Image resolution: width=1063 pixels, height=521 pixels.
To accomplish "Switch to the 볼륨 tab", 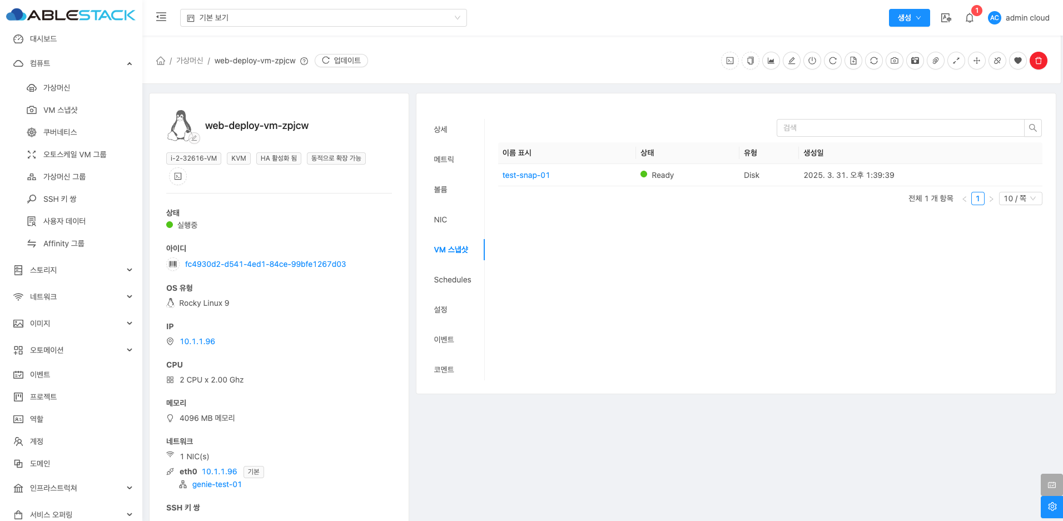I will click(x=440, y=190).
